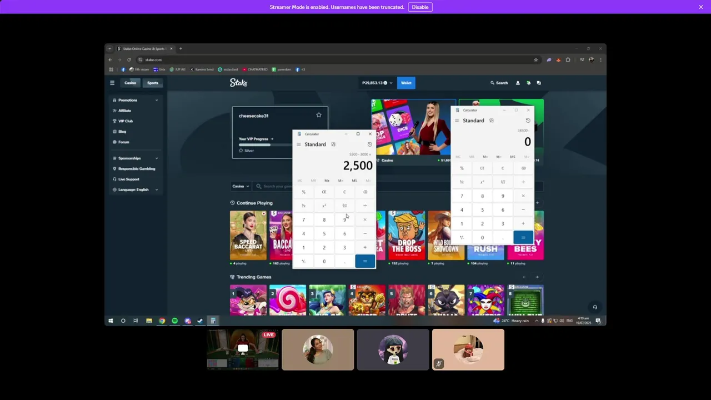Click the blue Wallet button
The height and width of the screenshot is (400, 711).
pyautogui.click(x=406, y=83)
